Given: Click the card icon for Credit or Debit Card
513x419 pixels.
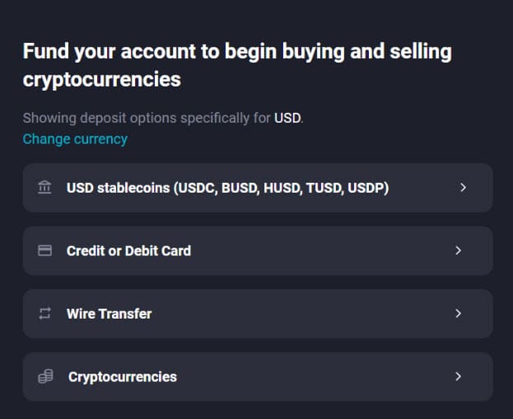Looking at the screenshot, I should [x=44, y=250].
